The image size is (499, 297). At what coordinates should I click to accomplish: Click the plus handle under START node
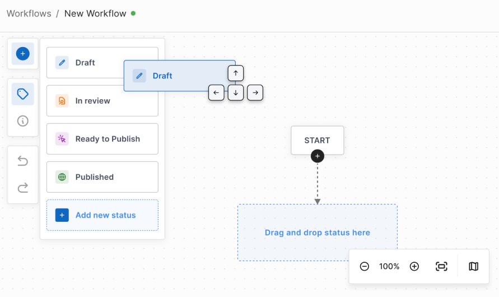coord(318,156)
